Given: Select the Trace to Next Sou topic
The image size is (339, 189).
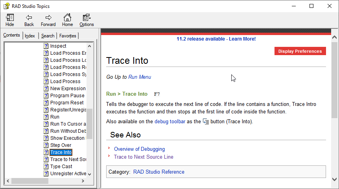Looking at the screenshot, I should [68, 159].
